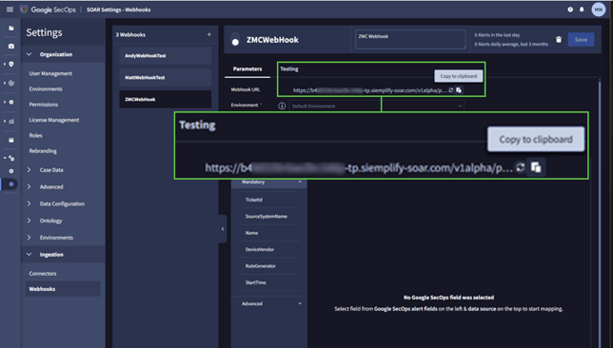The height and width of the screenshot is (348, 613).
Task: Switch to the Parameters tab
Action: pos(247,68)
